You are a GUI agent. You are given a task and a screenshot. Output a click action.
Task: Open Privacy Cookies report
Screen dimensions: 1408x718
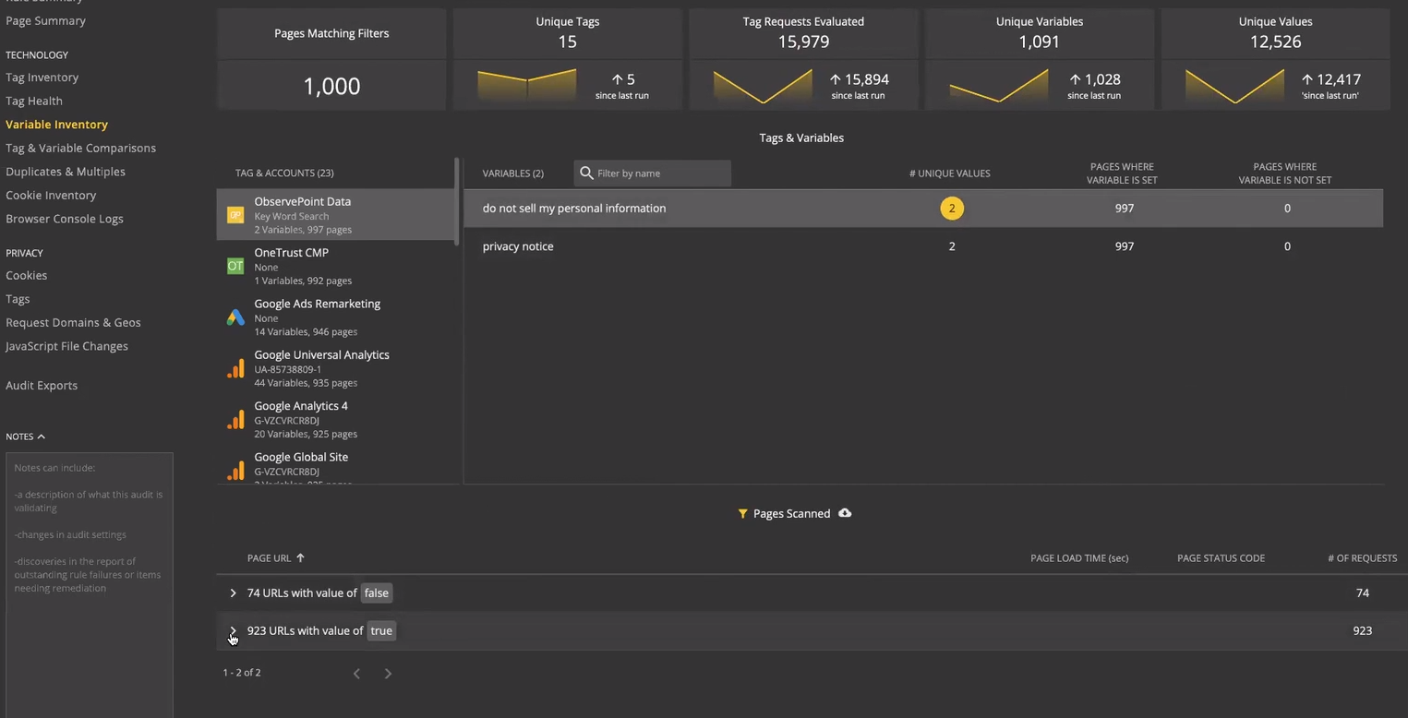[x=26, y=275]
